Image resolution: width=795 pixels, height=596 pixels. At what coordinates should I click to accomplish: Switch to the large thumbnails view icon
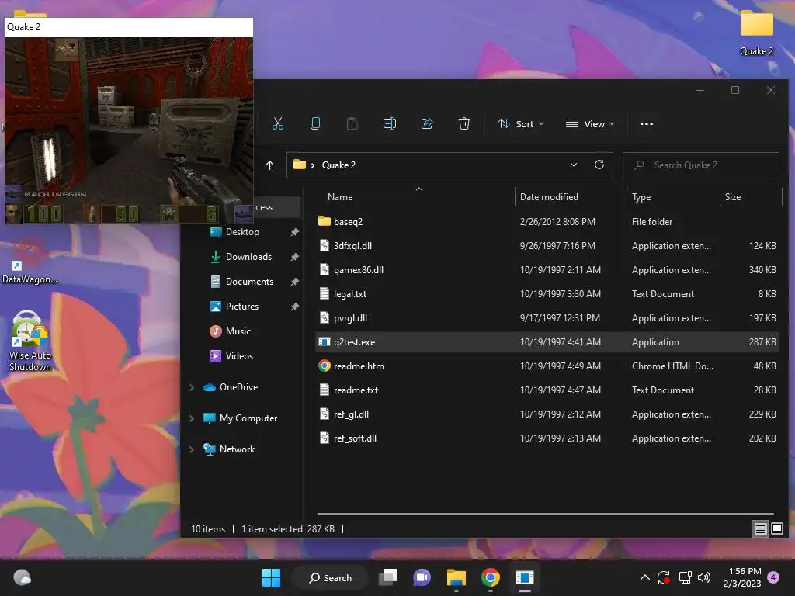tap(776, 529)
